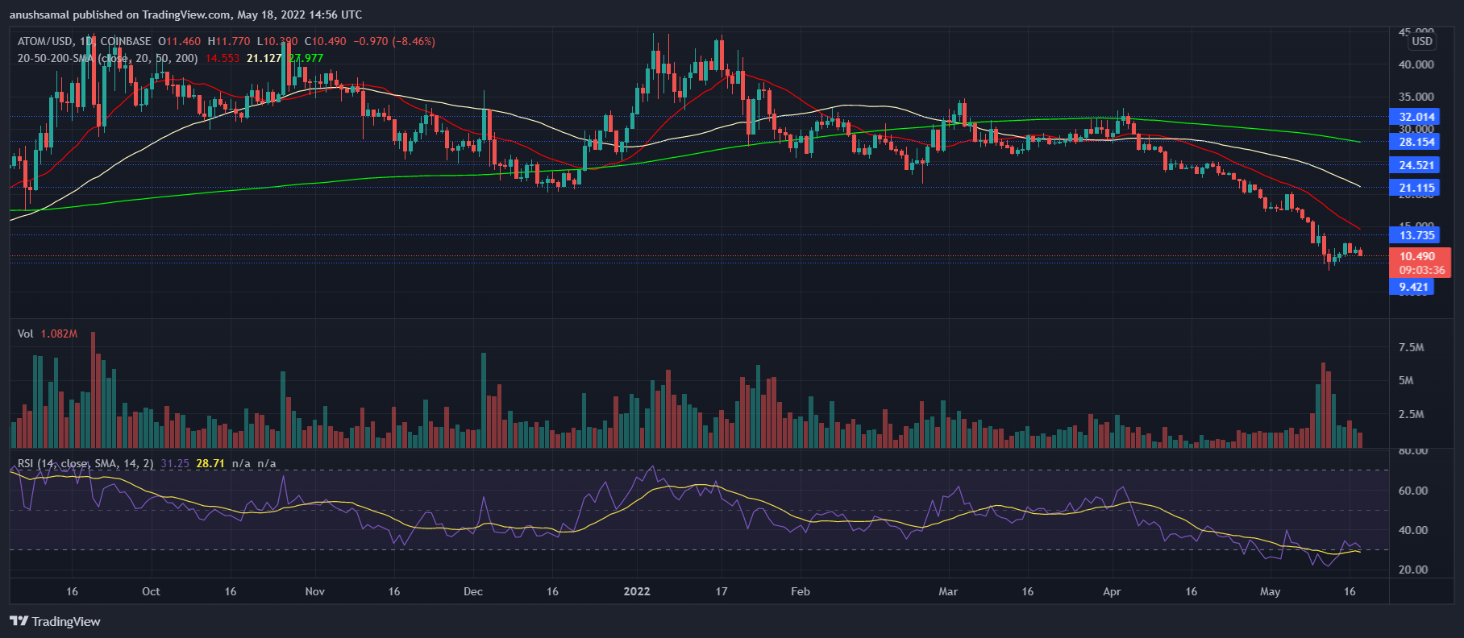The image size is (1464, 638).
Task: Click the candle countdown 09:03:36
Action: click(1421, 270)
